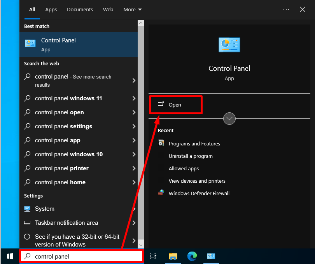Expand arrow for 'See more search results'
The image size is (315, 264).
pos(134,80)
